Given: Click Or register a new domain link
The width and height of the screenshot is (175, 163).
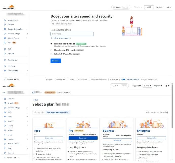Looking at the screenshot, I should (61, 38).
